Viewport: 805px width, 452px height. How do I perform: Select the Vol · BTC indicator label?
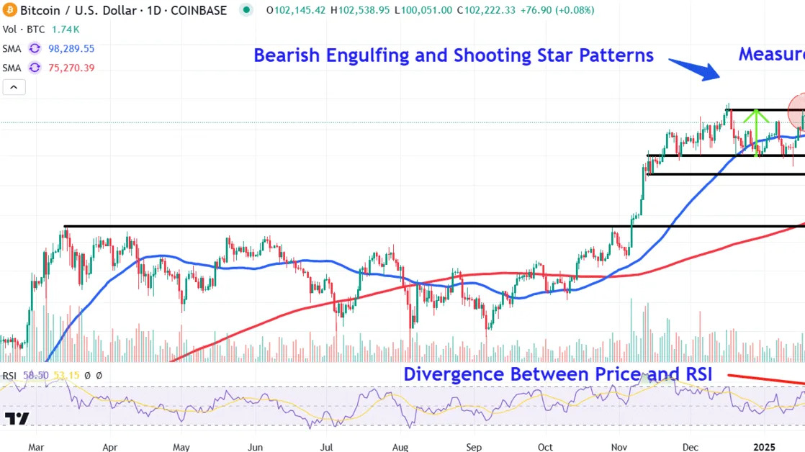24,30
